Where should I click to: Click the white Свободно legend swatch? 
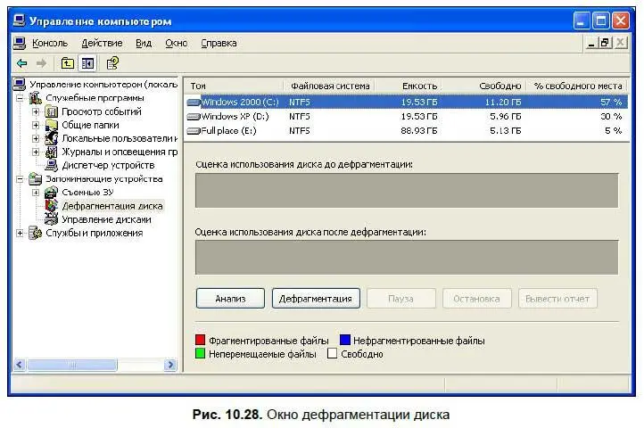[332, 353]
